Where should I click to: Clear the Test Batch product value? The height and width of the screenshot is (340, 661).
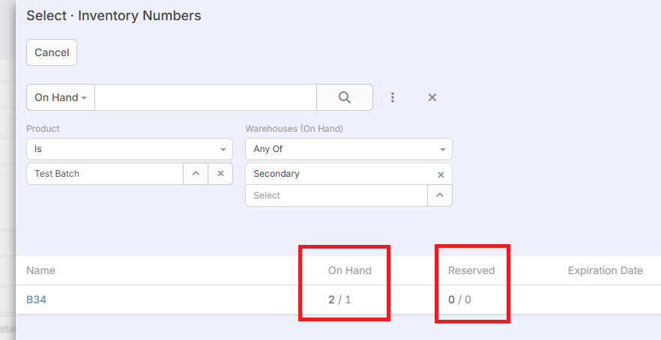coord(220,174)
